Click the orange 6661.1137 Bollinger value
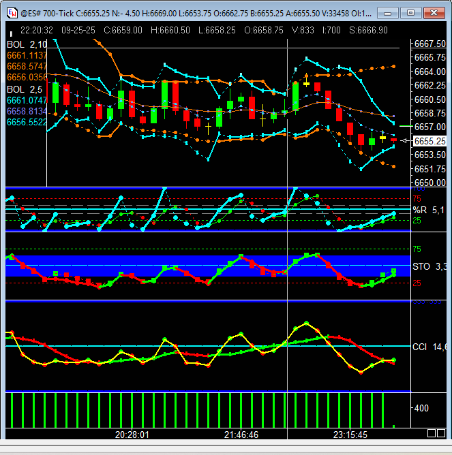Screen dimensions: 452x455 pos(27,55)
